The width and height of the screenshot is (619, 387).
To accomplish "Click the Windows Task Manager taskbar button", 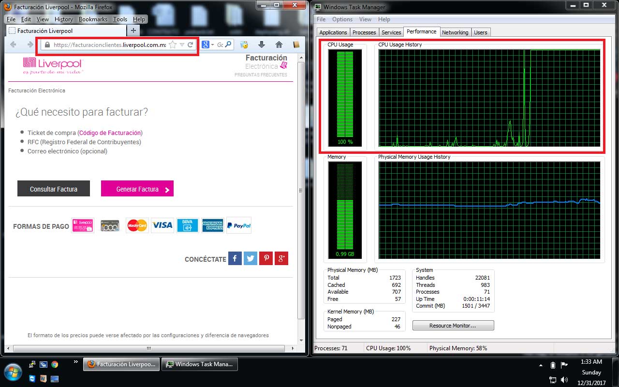I will click(199, 364).
